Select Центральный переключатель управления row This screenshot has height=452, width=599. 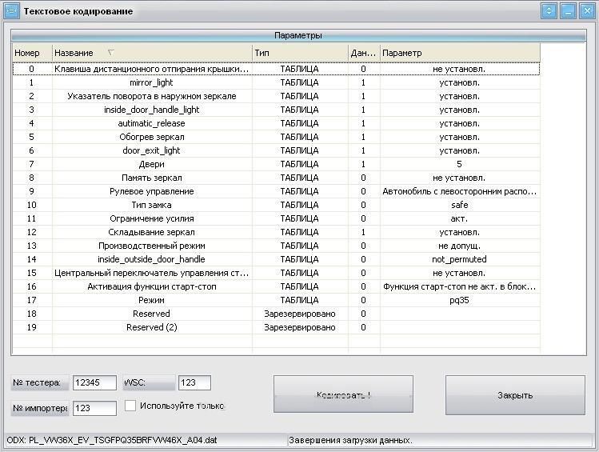coord(276,273)
